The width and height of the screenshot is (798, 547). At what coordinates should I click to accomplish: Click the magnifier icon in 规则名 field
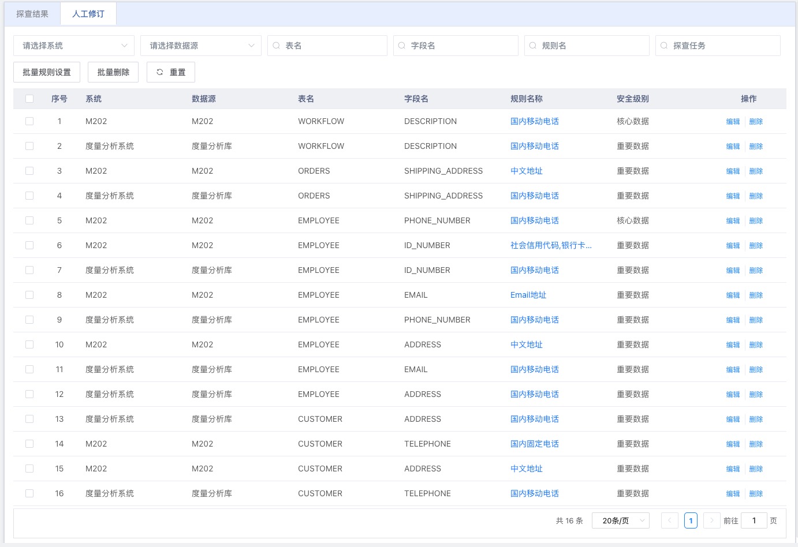533,46
